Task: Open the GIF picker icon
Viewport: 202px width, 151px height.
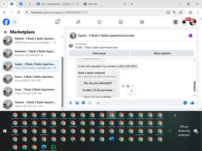Action: point(90,103)
